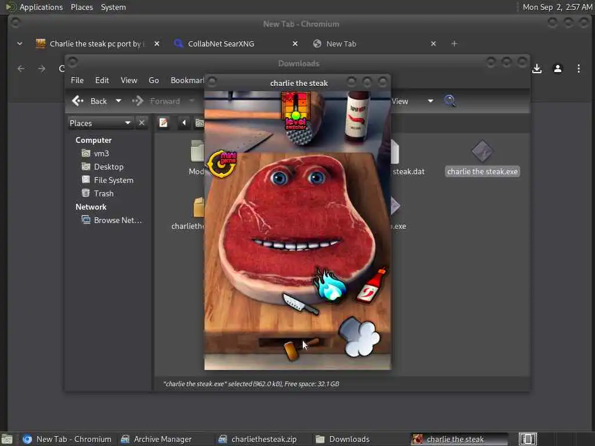Screen dimensions: 595x446
Task: Switch to New Tab - Chromium in taskbar
Action: click(67, 439)
